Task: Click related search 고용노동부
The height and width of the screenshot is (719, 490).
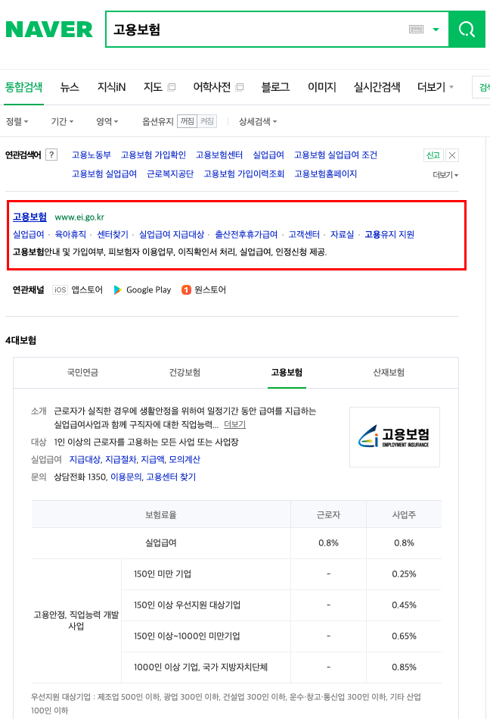Action: tap(91, 155)
